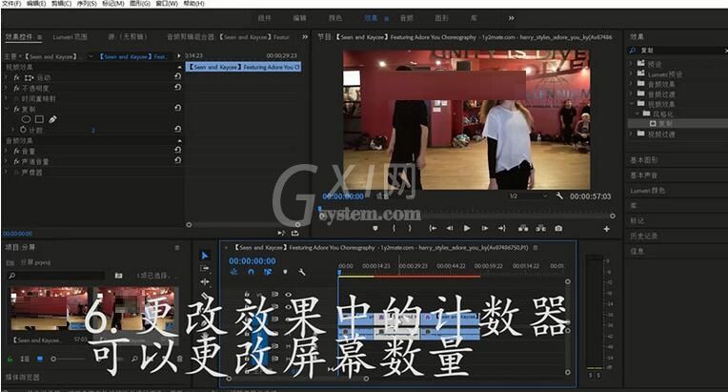Reset the 计数 parameter

[x=177, y=129]
